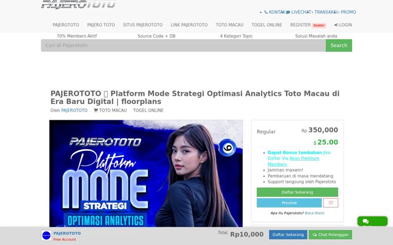393x245 pixels.
Task: Open the LIVECHAT link
Action: (x=299, y=12)
